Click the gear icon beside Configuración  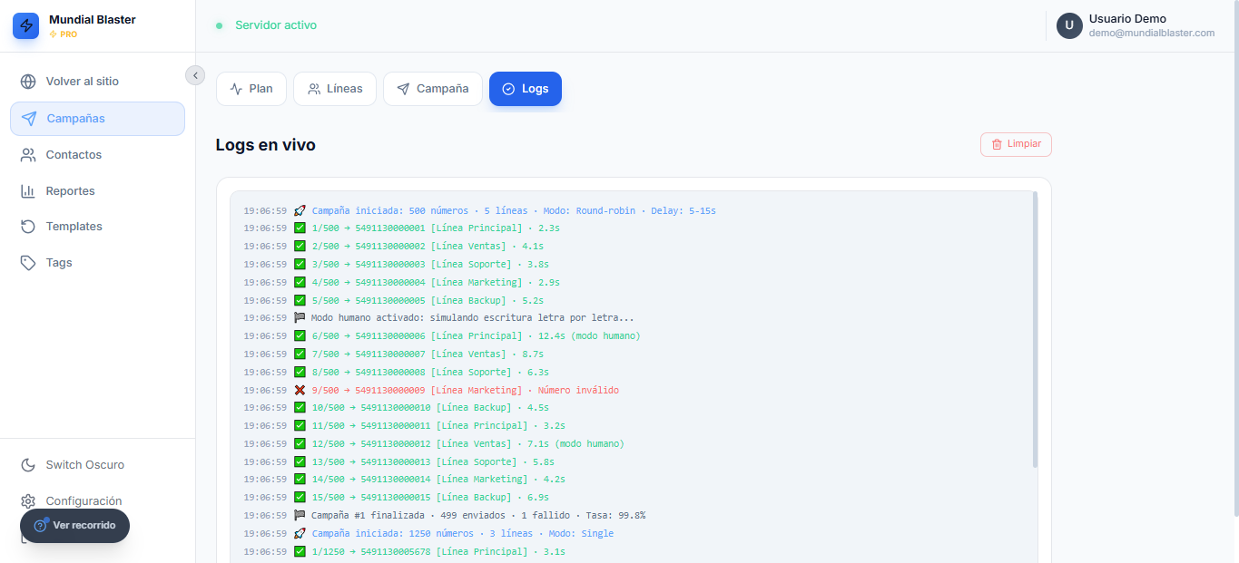(x=28, y=501)
